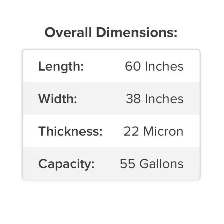Screen dimensions: 224x224
Task: Click the number 22 in the Thickness row
Action: (131, 131)
